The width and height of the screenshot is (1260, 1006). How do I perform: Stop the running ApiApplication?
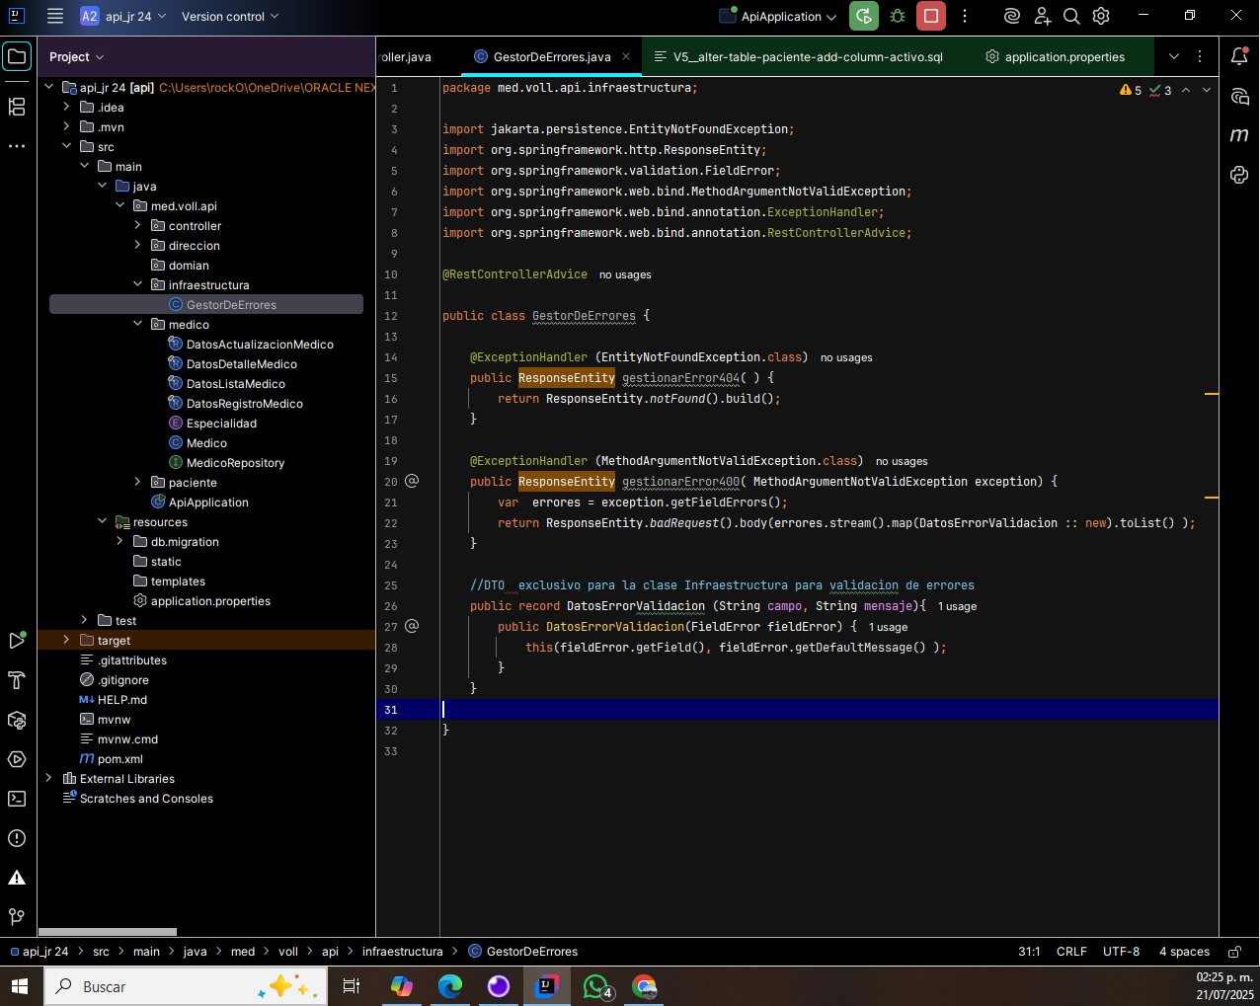(x=931, y=16)
